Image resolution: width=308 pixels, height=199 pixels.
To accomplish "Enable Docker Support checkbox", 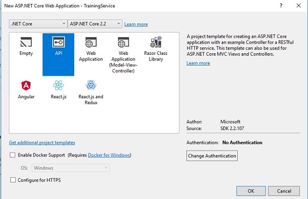I will [13, 155].
